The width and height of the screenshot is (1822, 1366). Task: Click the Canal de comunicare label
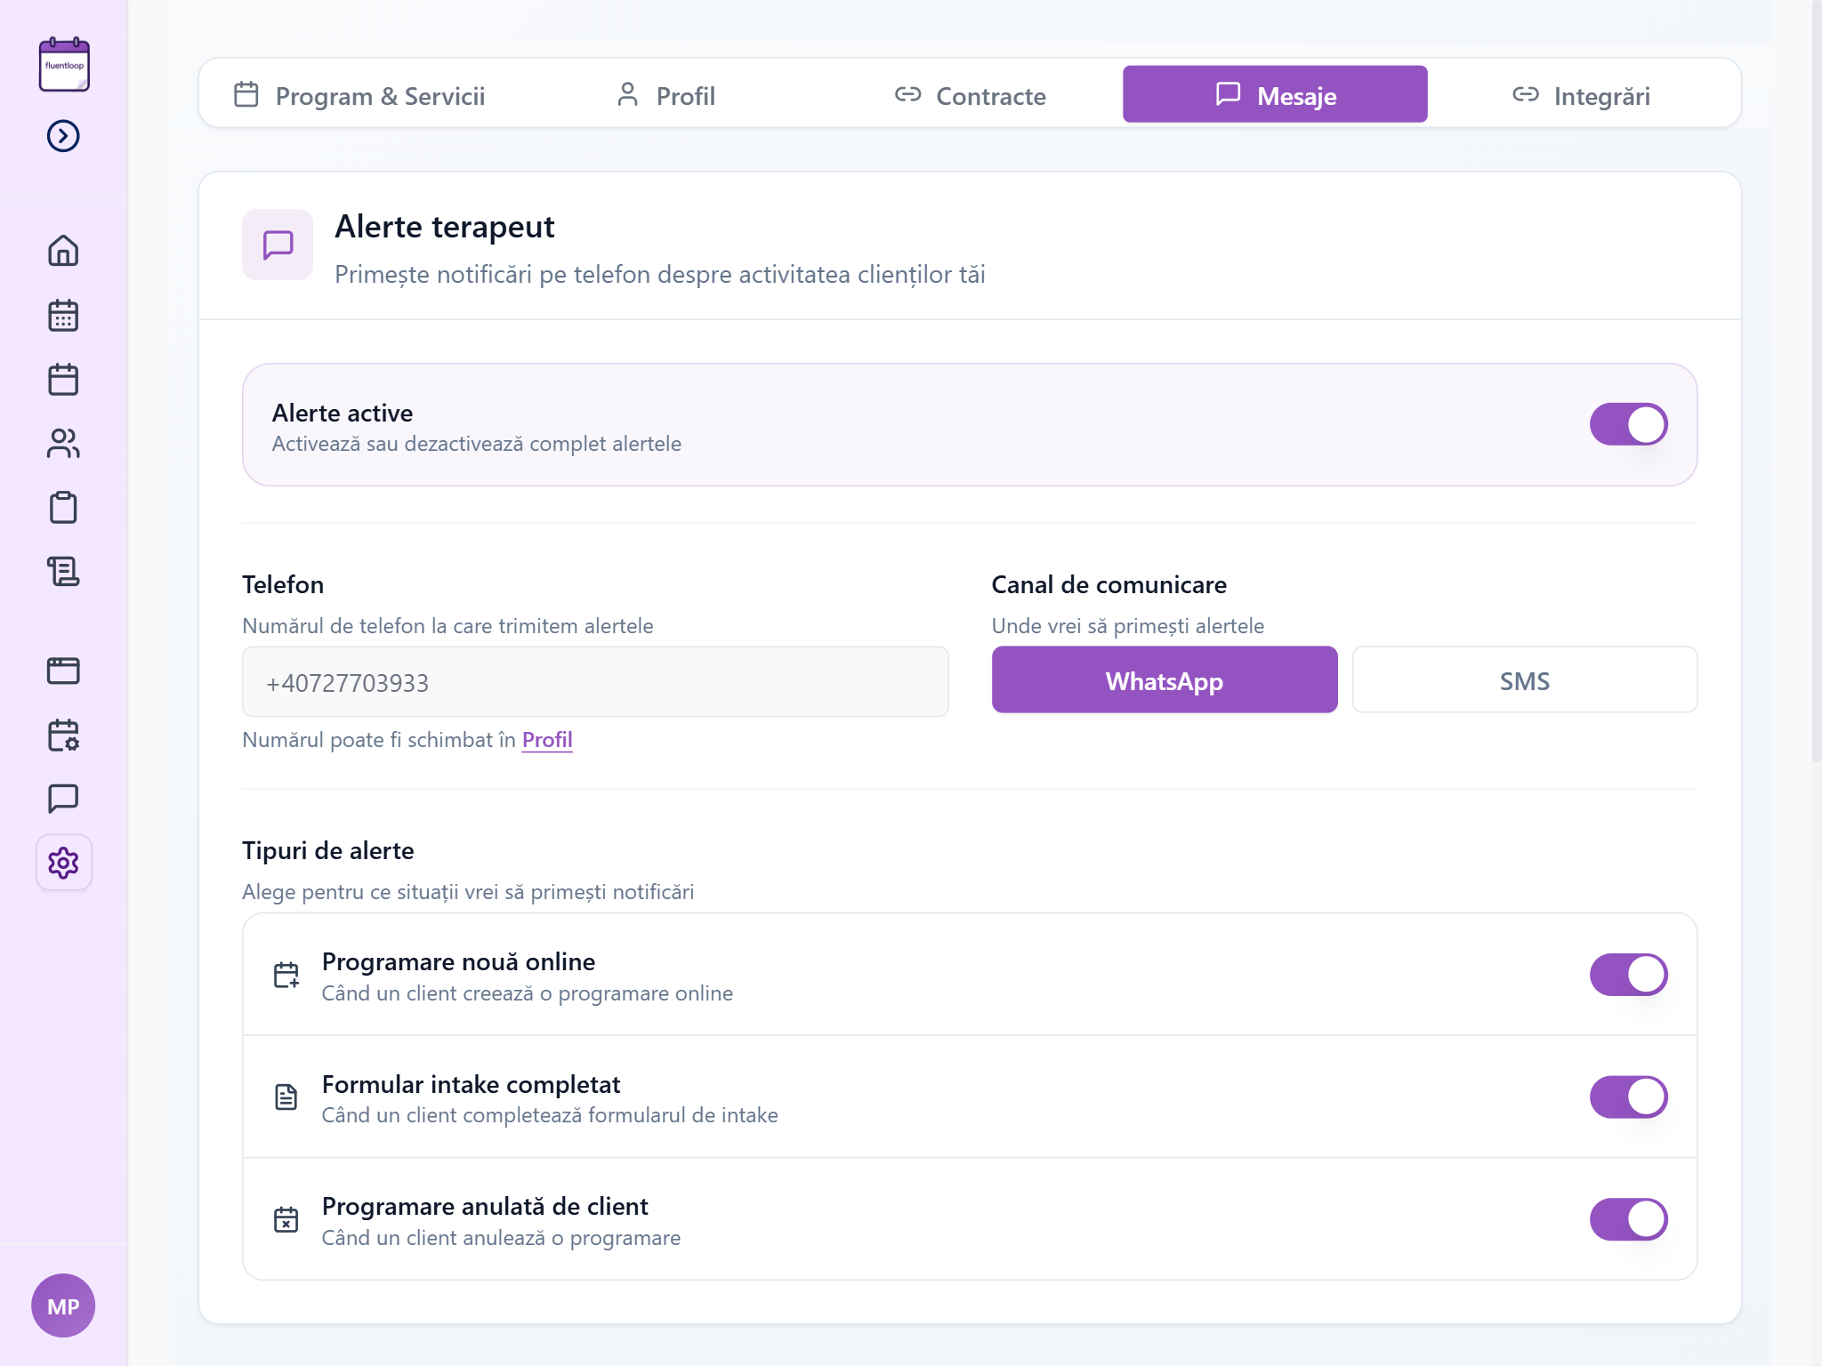1109,585
